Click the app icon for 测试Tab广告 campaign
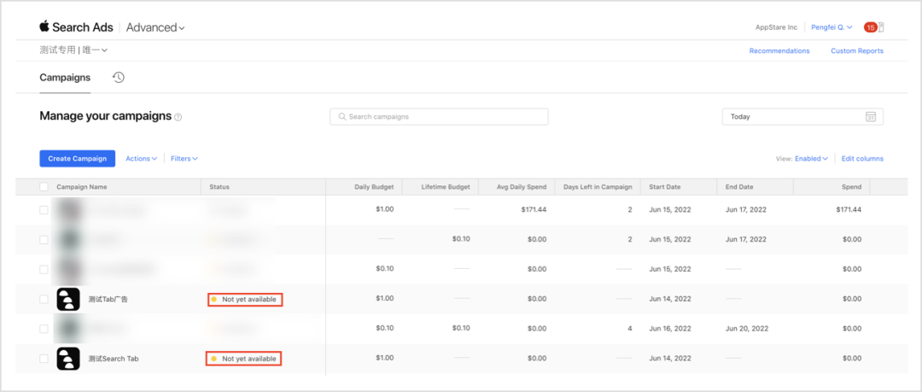The image size is (922, 392). pyautogui.click(x=68, y=299)
